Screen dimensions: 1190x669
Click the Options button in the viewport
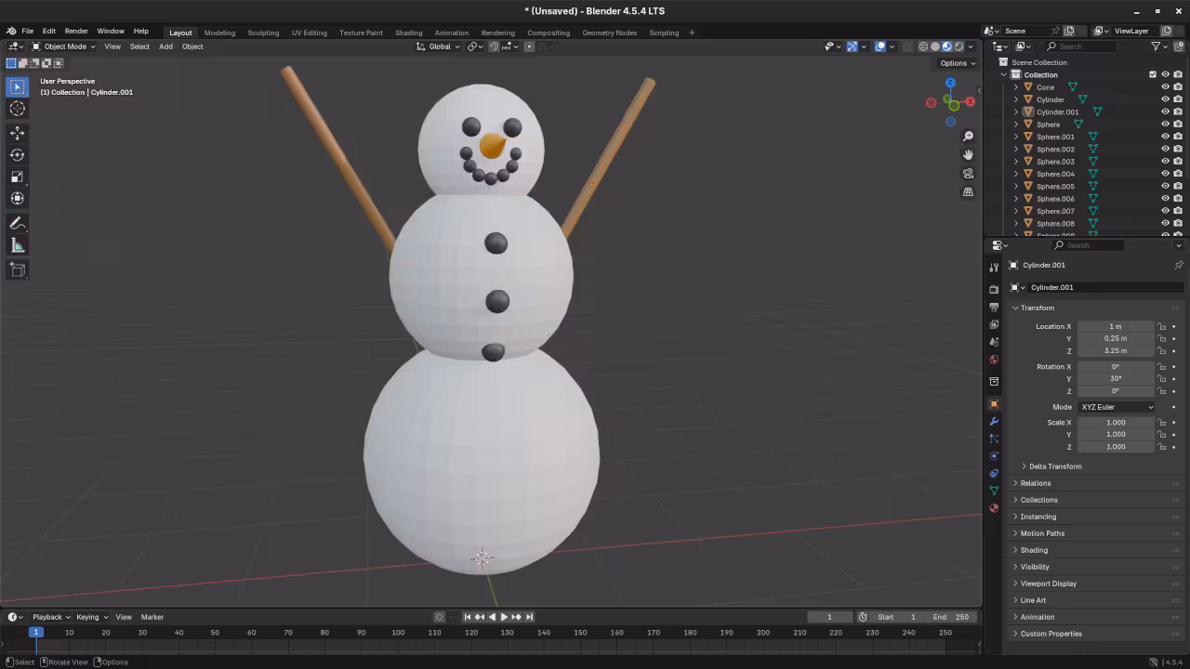point(955,62)
